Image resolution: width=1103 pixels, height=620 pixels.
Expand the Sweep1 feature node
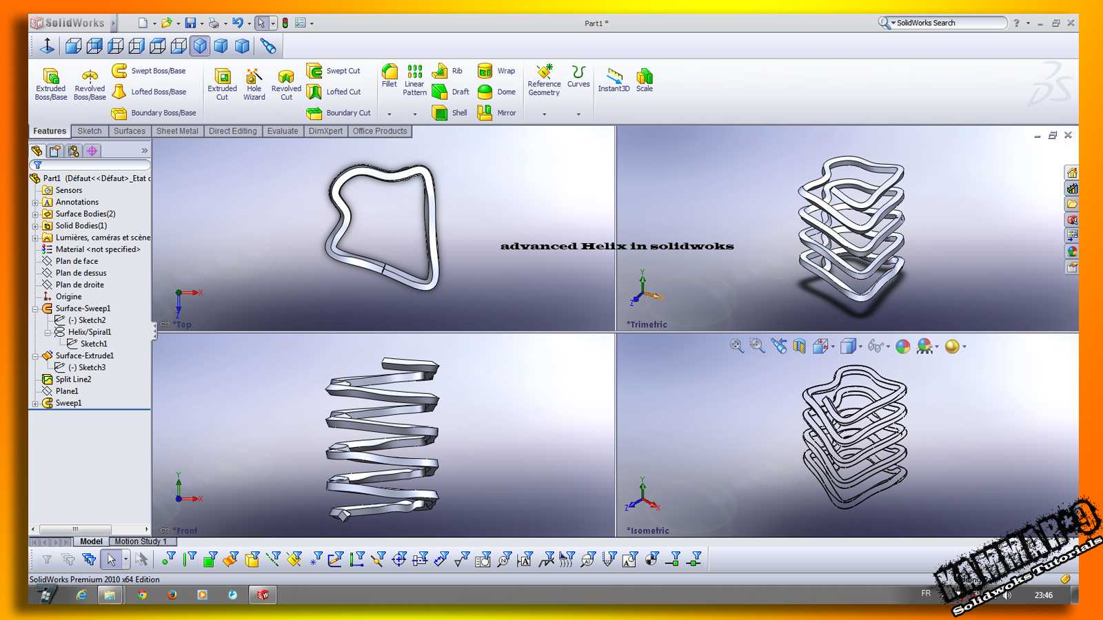click(x=35, y=404)
